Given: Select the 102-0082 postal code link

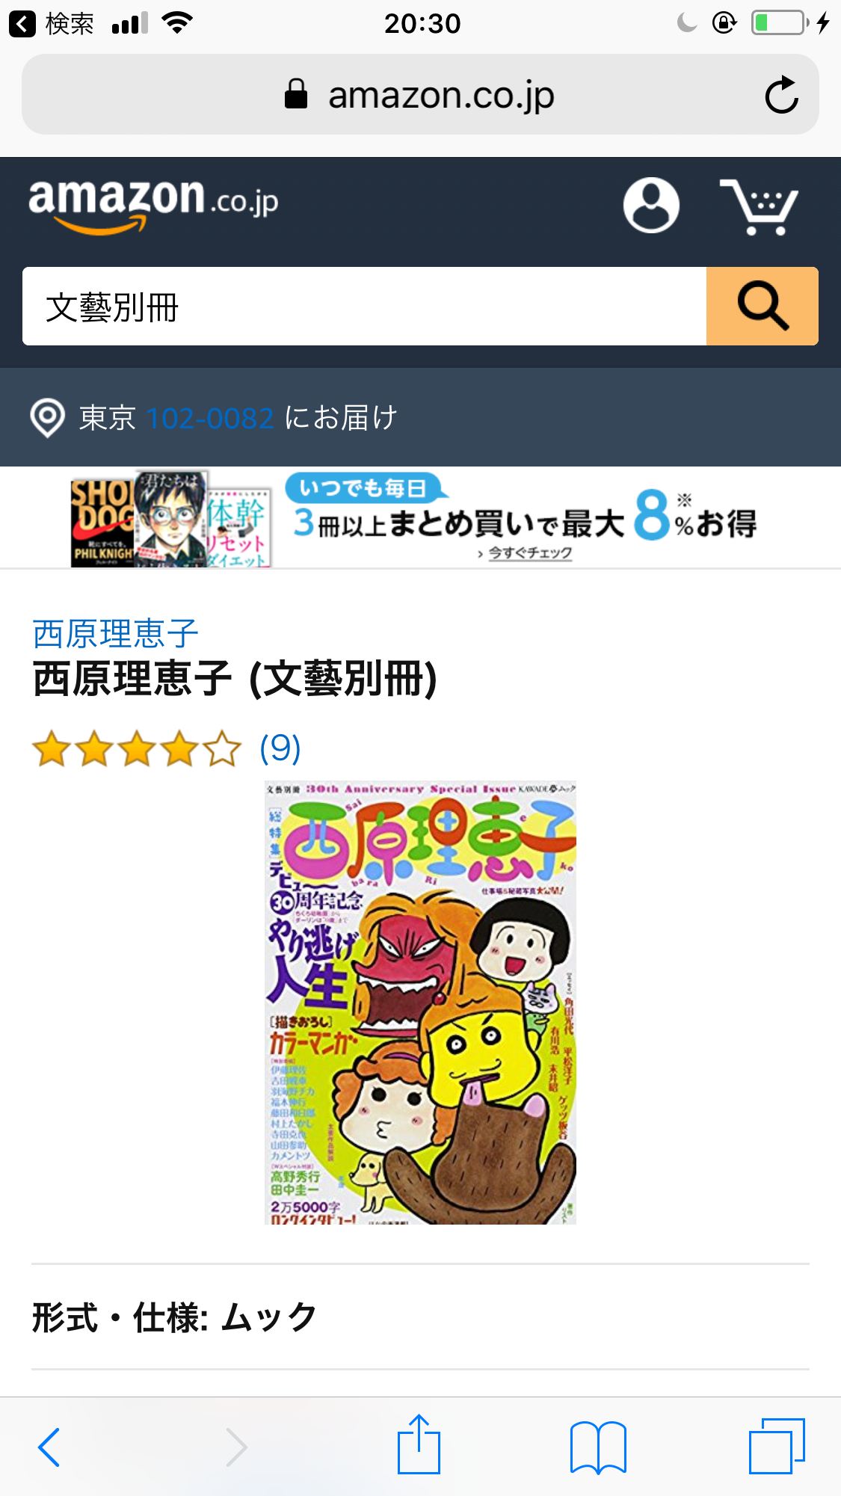Looking at the screenshot, I should (210, 418).
